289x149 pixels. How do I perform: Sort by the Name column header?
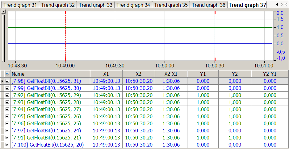click(x=50, y=74)
